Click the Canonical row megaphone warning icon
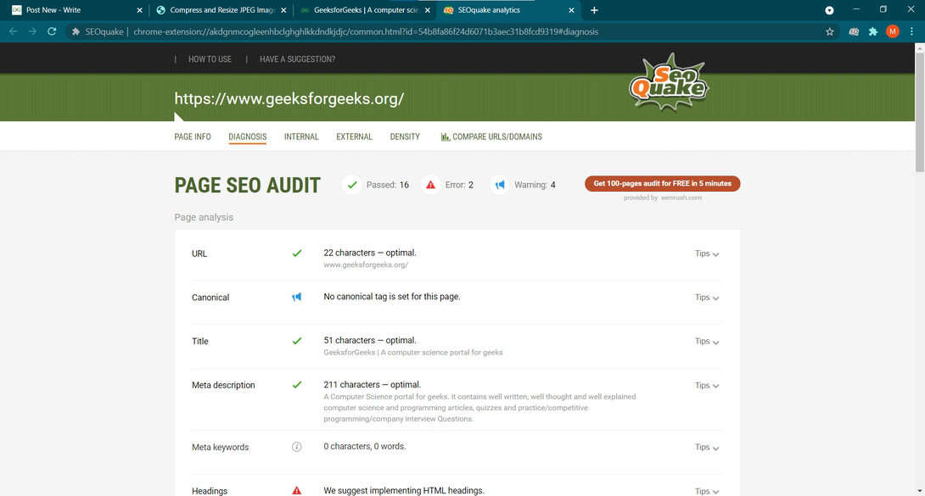Screen dimensions: 925x496 tap(297, 297)
